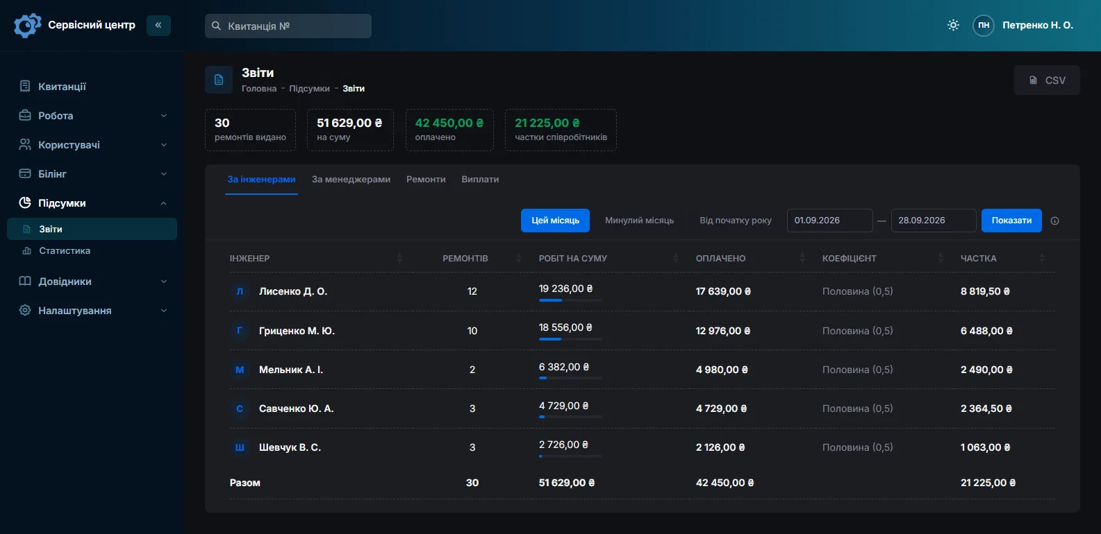Click the start date field 01.09.2026
This screenshot has height=534, width=1101.
pos(829,221)
